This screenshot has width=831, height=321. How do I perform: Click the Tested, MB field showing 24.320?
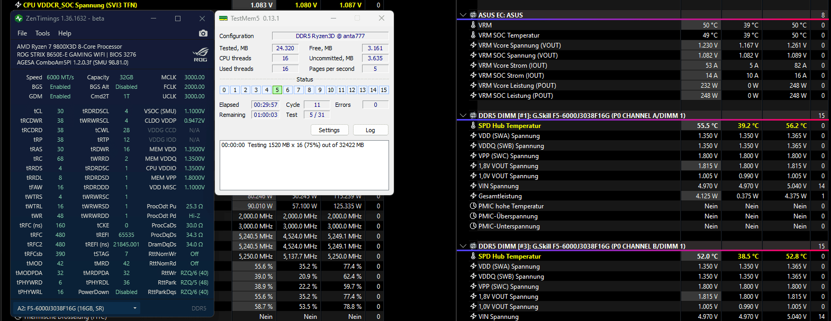tap(285, 48)
